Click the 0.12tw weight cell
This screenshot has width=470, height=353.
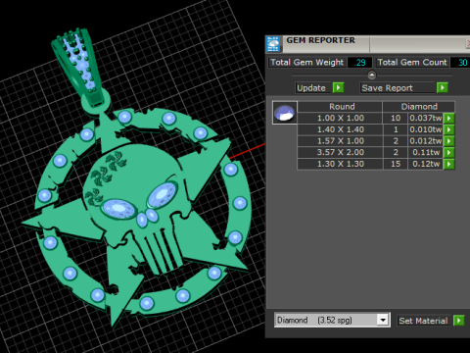click(x=426, y=164)
